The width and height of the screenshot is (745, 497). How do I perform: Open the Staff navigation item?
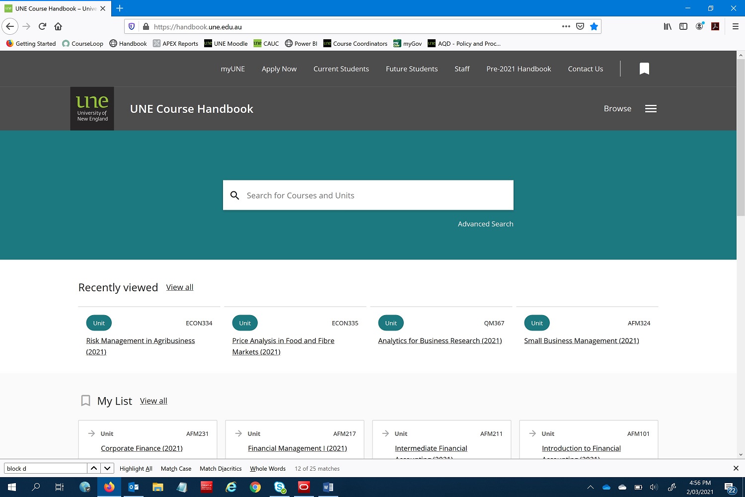(462, 69)
